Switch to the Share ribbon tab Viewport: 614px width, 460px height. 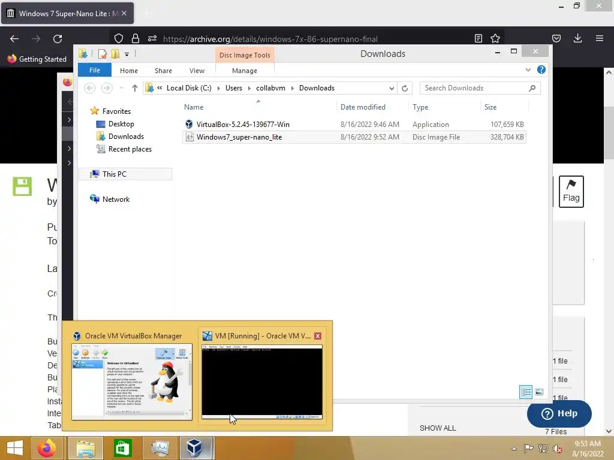click(x=163, y=71)
